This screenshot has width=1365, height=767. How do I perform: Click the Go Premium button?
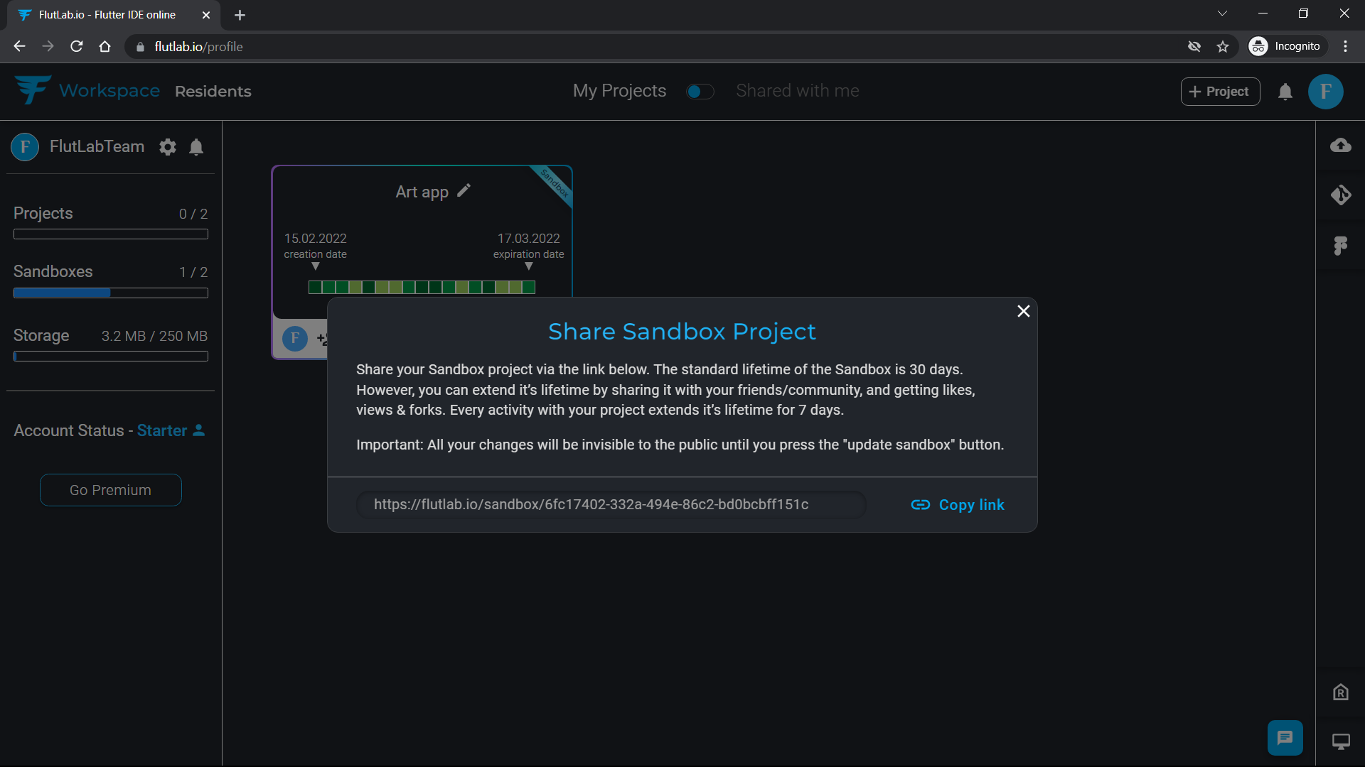click(111, 490)
